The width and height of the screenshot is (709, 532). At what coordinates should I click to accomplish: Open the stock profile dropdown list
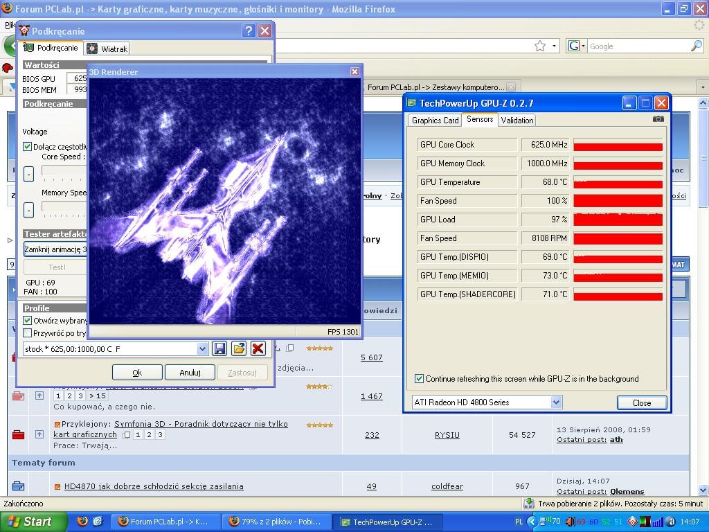[202, 349]
